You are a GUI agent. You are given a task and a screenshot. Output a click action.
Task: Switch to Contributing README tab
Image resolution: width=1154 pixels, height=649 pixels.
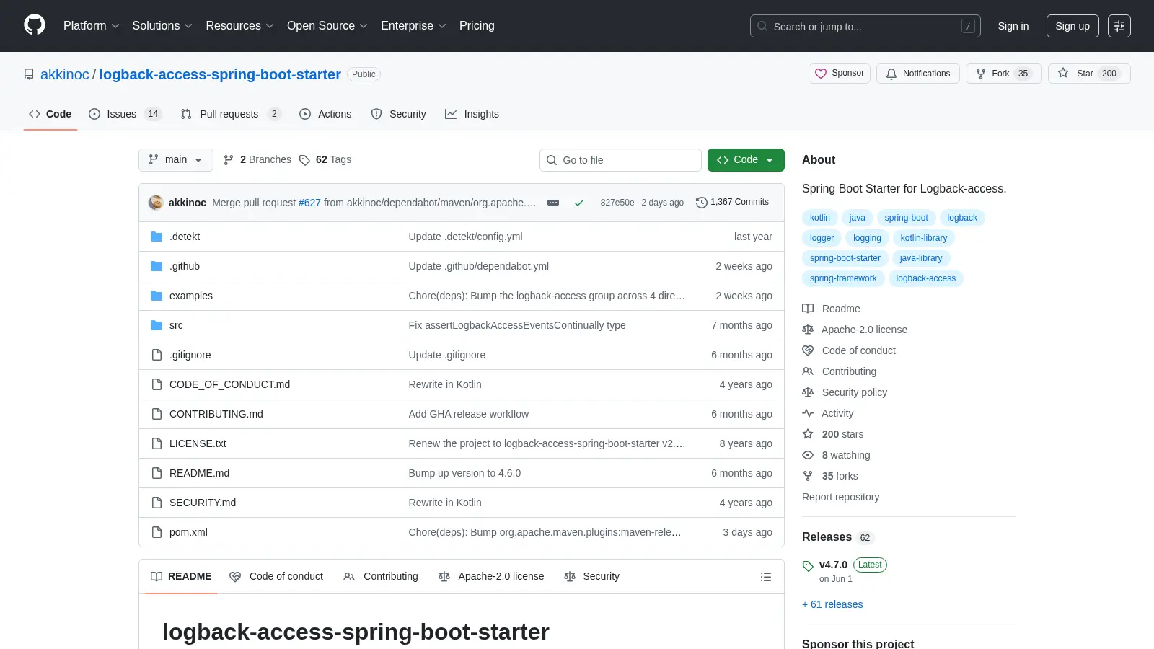click(381, 577)
